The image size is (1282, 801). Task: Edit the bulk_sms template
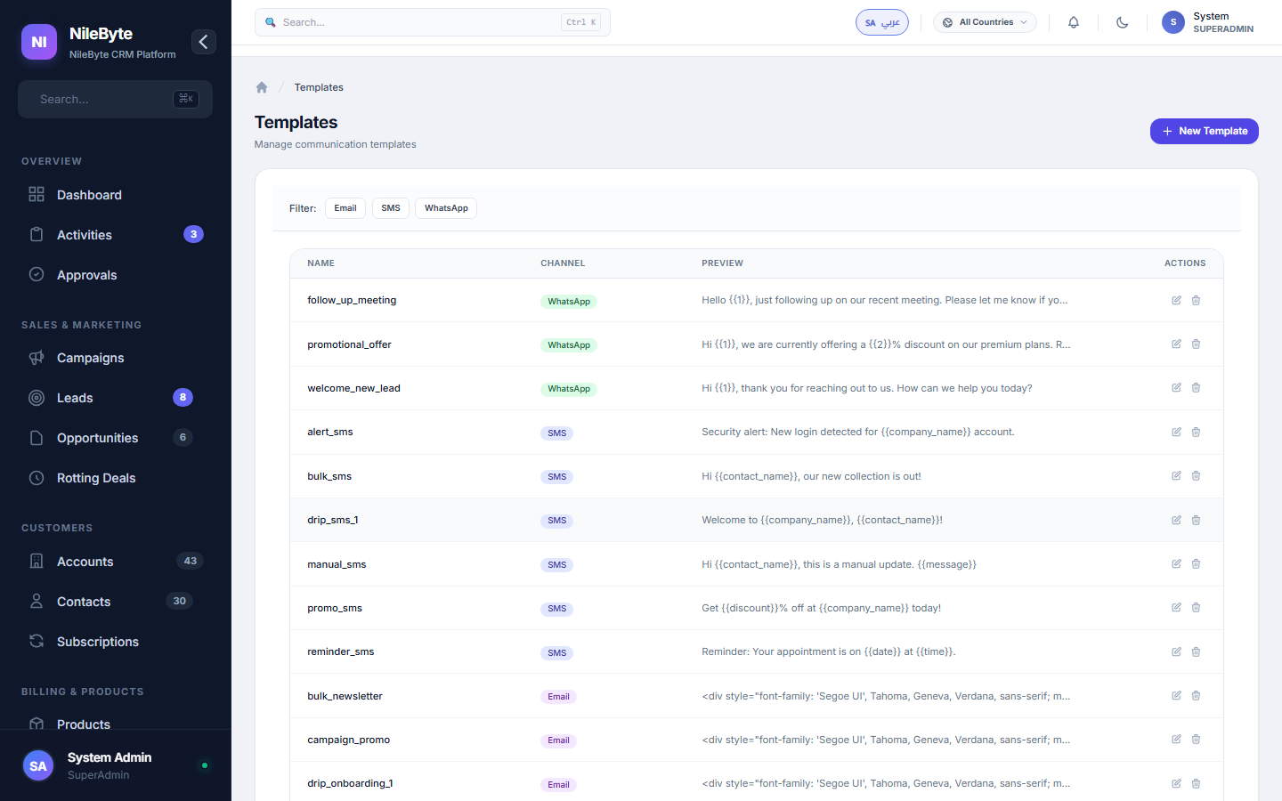coord(1176,476)
